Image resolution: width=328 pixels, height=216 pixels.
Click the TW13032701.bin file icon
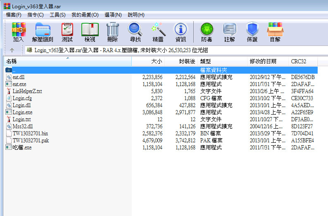click(9, 133)
